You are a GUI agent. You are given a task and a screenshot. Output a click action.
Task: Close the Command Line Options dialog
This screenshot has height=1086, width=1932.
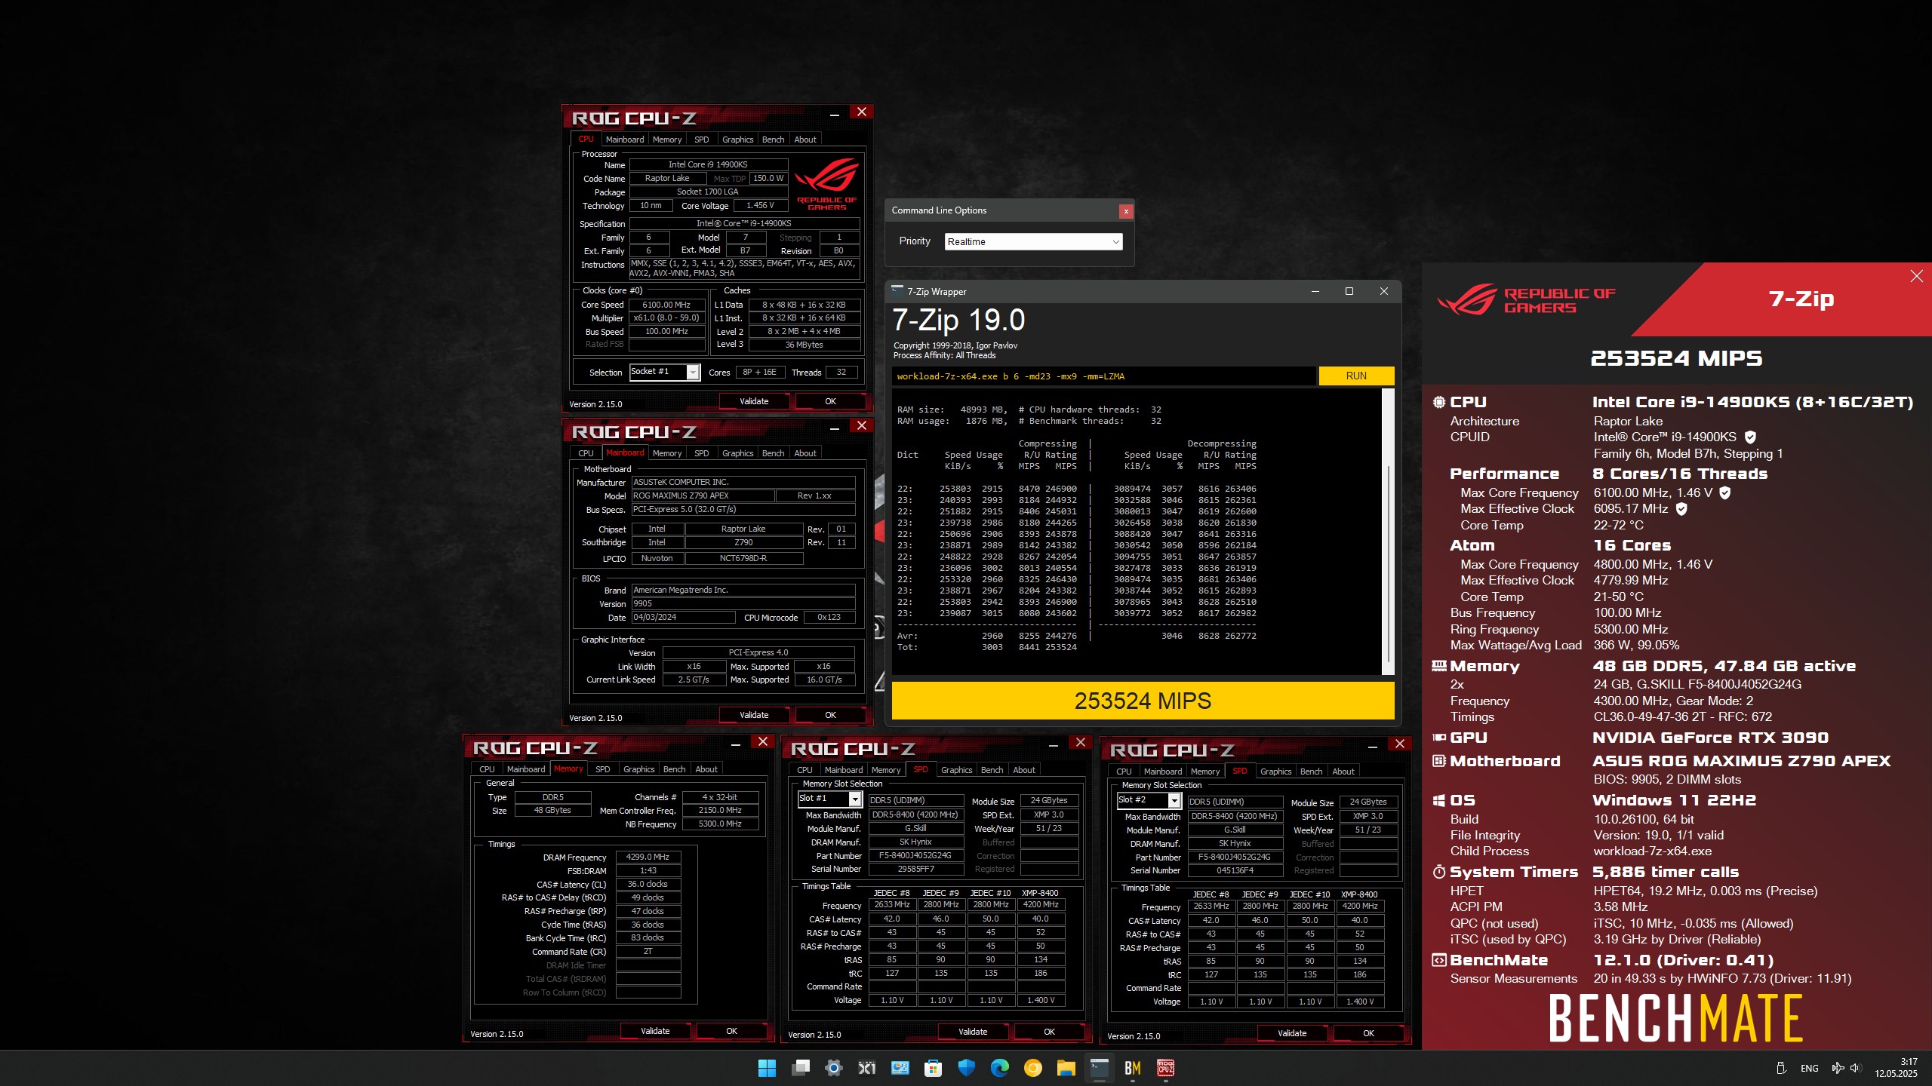(1126, 211)
